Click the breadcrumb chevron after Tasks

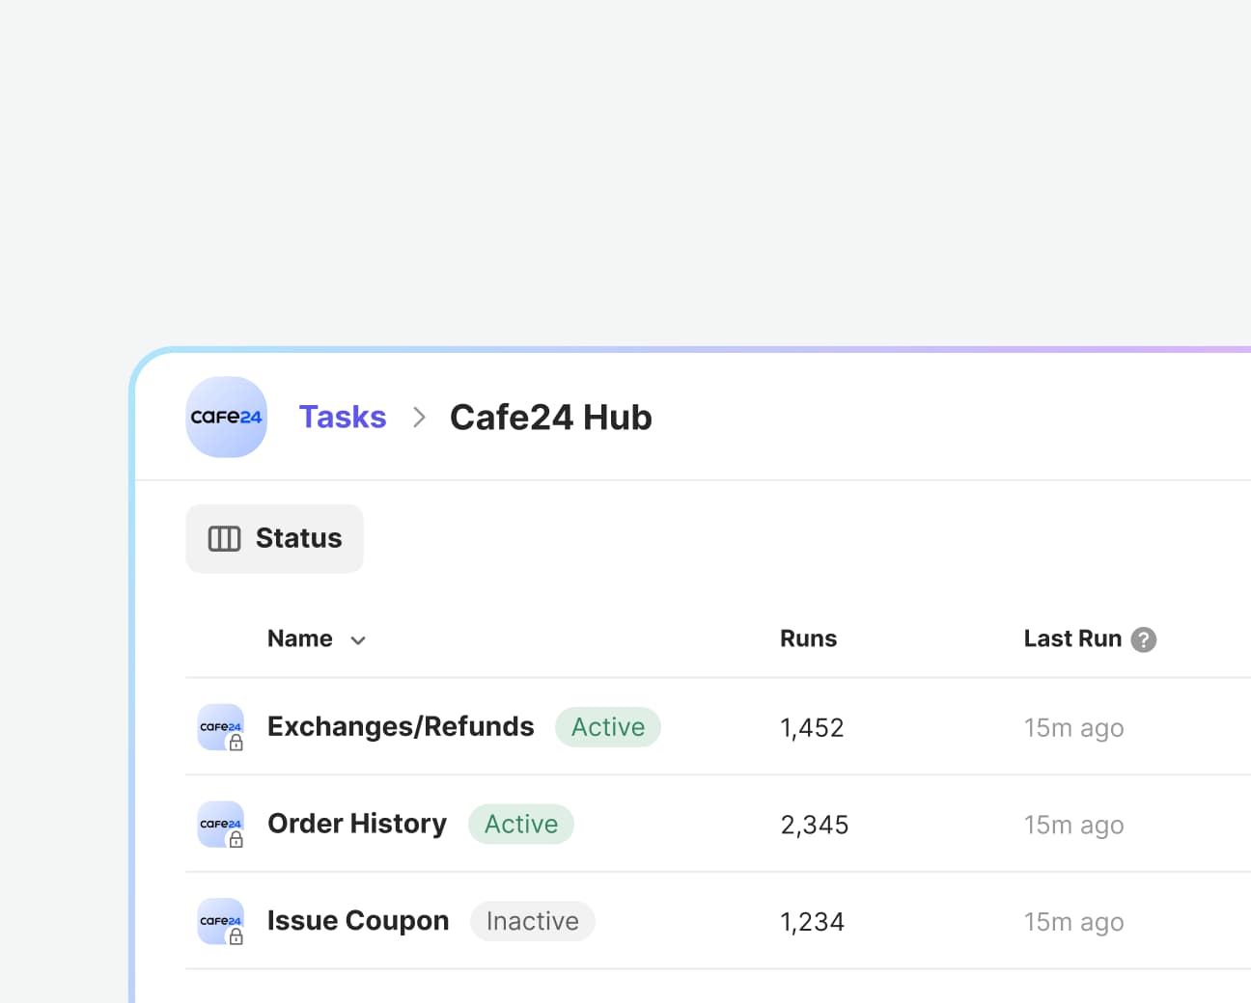(x=419, y=417)
